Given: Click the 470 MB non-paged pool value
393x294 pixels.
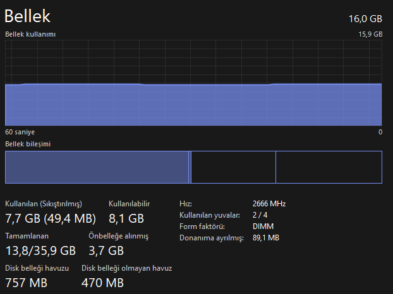Looking at the screenshot, I should click(x=102, y=283).
